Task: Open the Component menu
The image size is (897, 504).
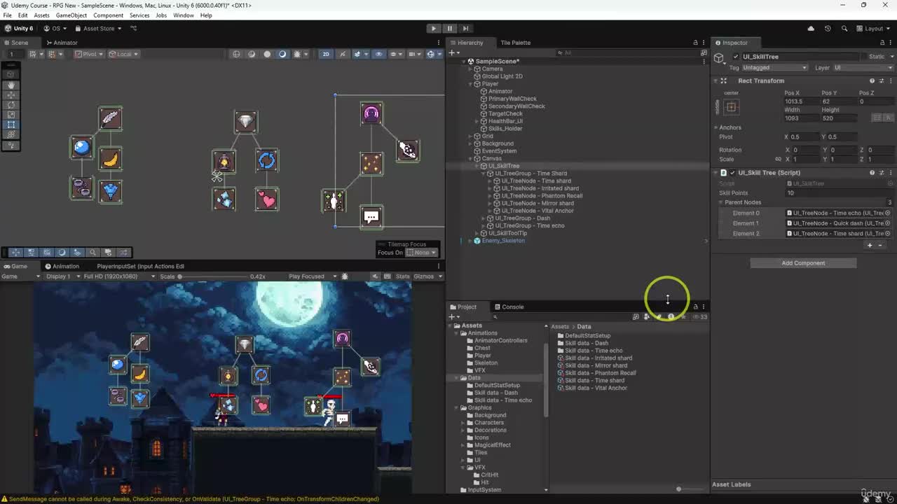Action: click(x=108, y=15)
